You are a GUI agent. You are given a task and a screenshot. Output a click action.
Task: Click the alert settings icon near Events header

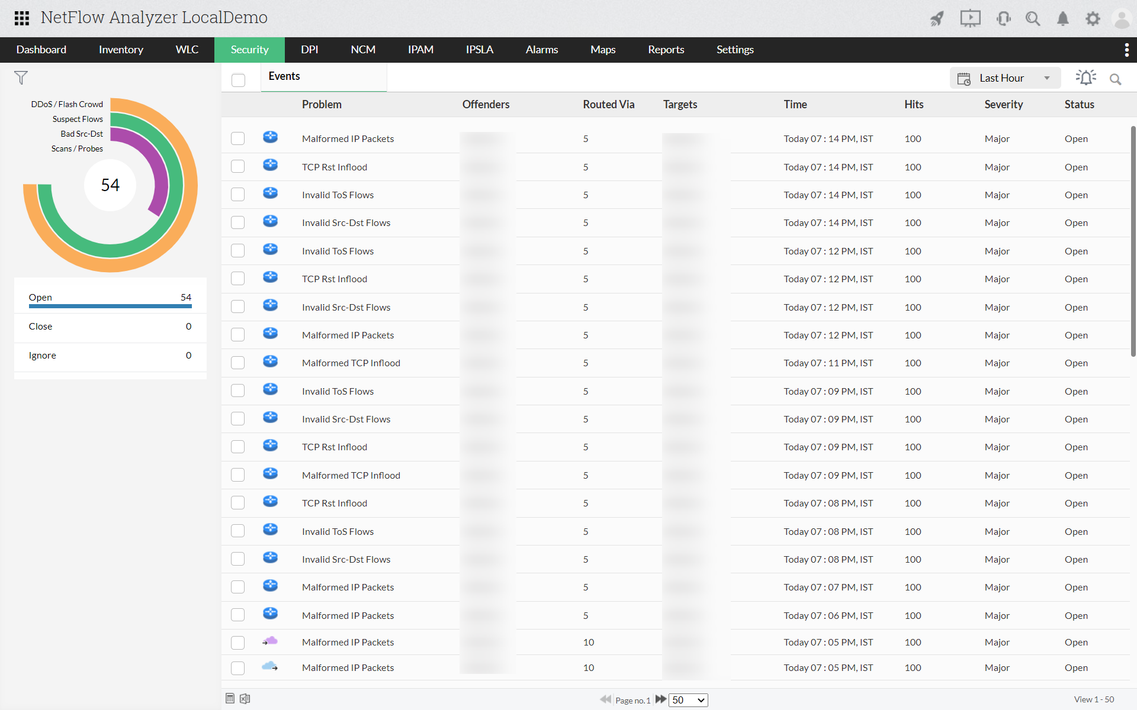(1085, 78)
